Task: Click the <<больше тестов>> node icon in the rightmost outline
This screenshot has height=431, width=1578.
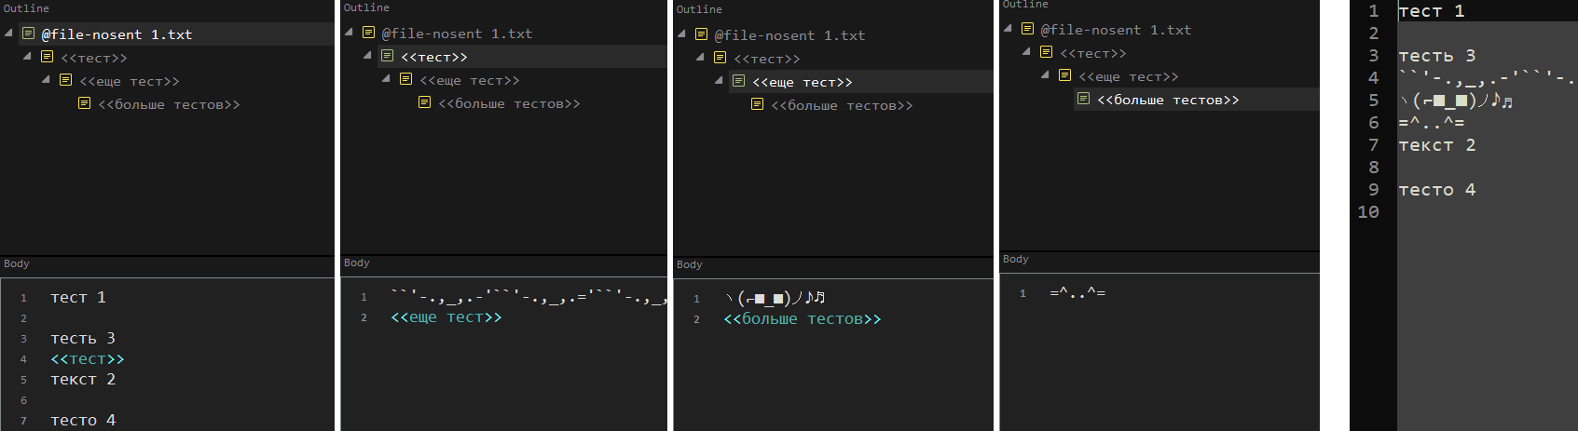Action: [x=1084, y=100]
